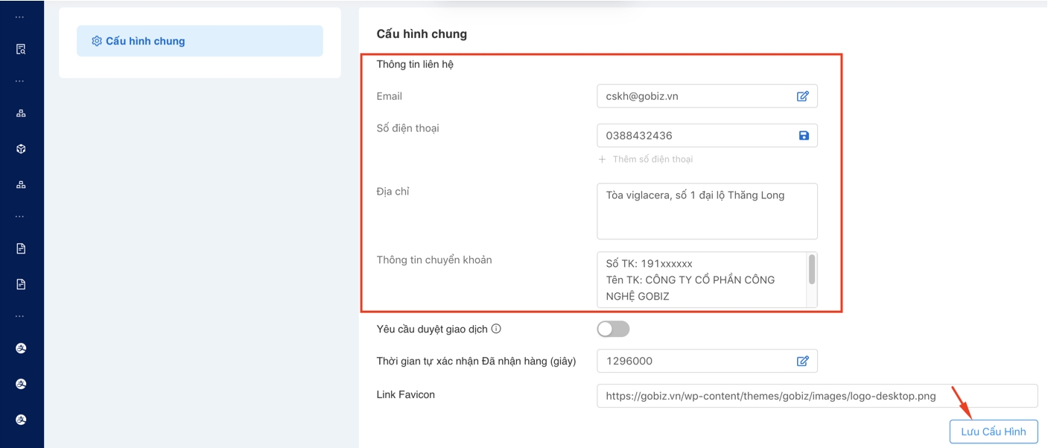Focus the Link Favicon URL field
Image resolution: width=1048 pixels, height=448 pixels.
[816, 397]
